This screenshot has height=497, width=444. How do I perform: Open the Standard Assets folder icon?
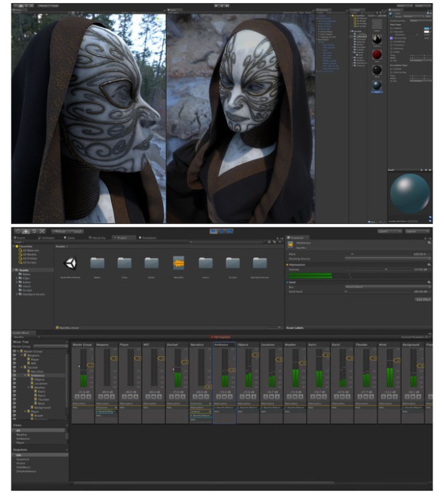pyautogui.click(x=260, y=263)
